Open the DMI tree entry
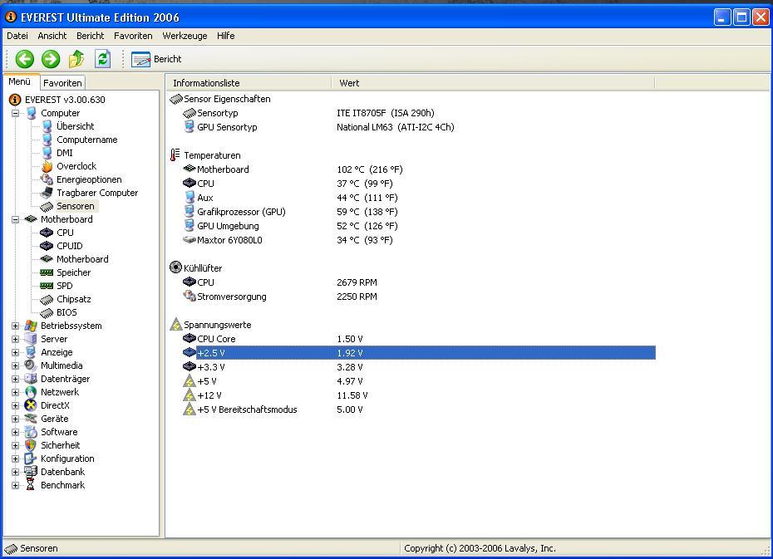773x559 pixels. [64, 153]
